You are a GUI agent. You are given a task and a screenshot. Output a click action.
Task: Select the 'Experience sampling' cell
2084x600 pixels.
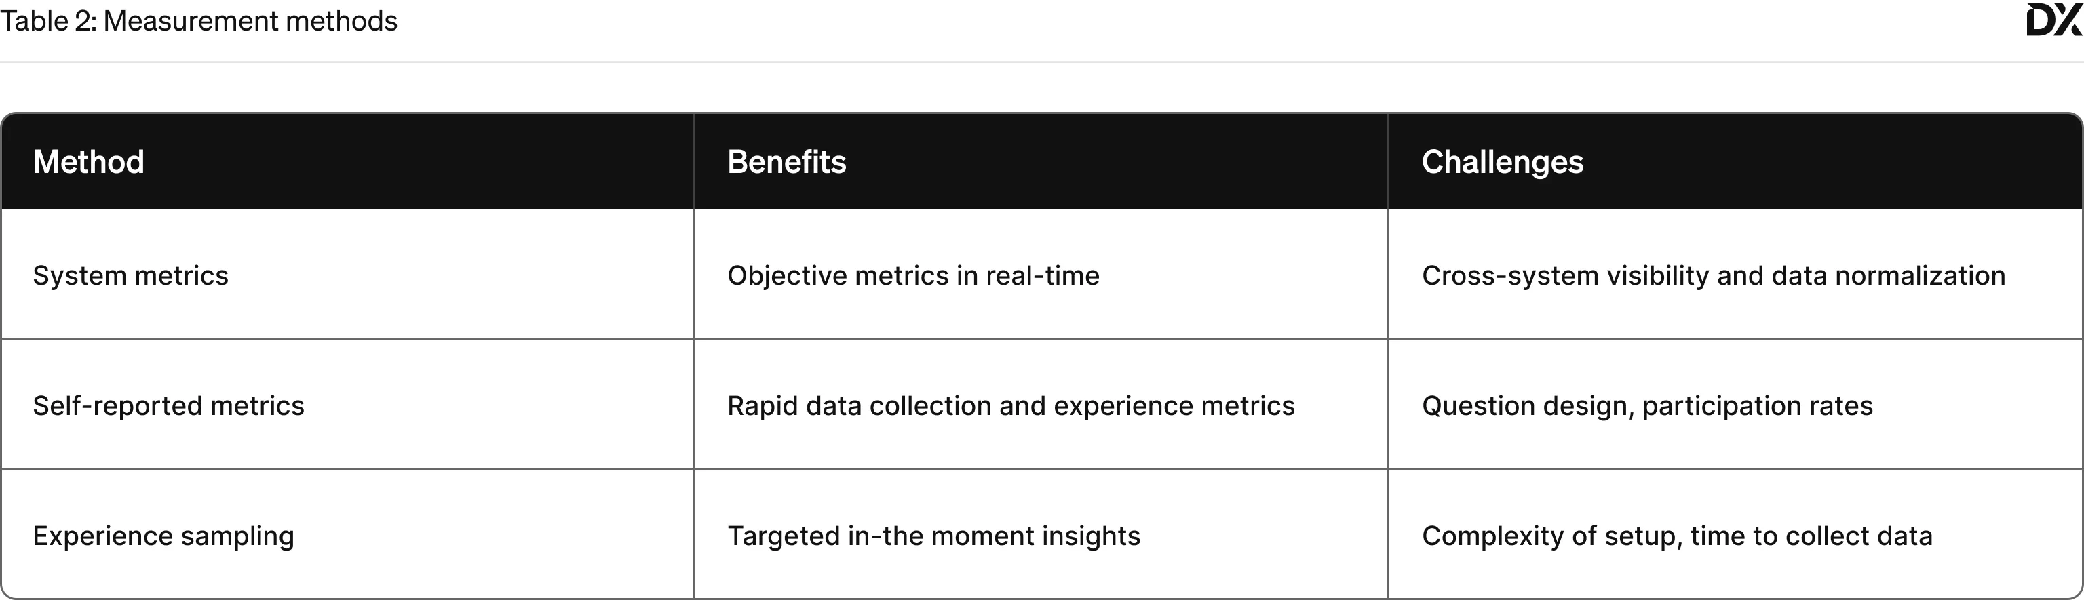pyautogui.click(x=163, y=536)
